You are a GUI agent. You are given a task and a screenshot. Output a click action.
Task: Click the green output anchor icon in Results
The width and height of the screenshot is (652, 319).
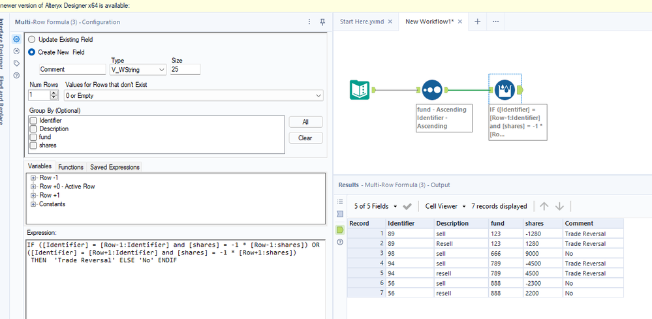pyautogui.click(x=339, y=230)
